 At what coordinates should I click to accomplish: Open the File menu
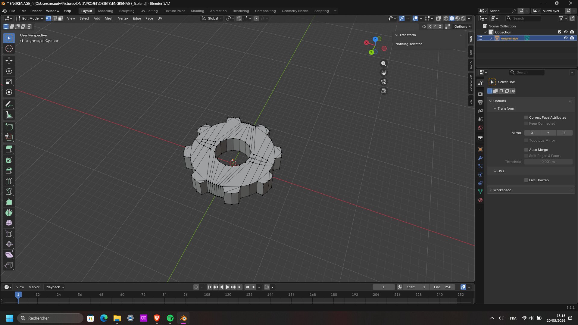click(x=12, y=11)
